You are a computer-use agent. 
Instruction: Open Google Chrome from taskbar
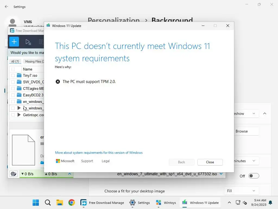72,202
